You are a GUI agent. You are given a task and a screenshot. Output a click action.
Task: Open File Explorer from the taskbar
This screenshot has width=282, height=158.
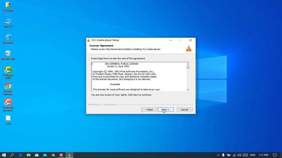(28, 155)
